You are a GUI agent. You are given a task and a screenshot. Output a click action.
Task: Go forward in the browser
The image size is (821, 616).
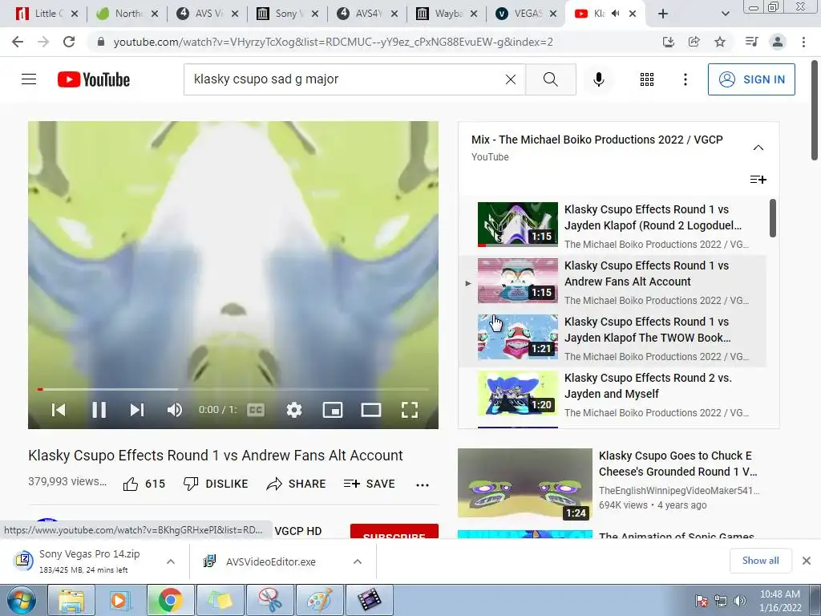pos(43,42)
